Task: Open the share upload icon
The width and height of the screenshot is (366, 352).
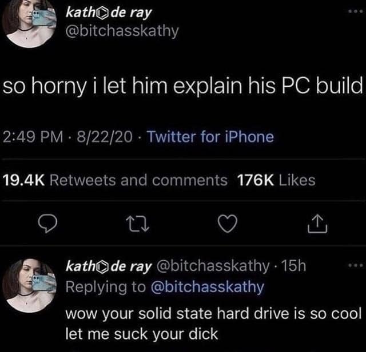Action: point(317,224)
